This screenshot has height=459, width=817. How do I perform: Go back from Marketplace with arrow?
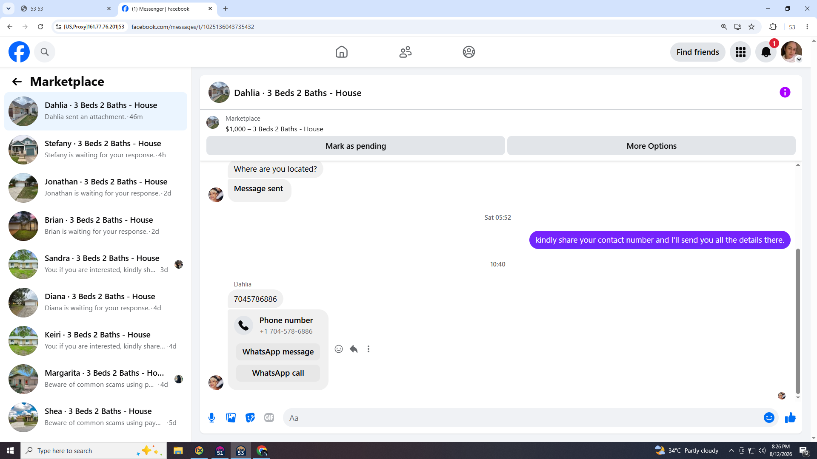pos(17,82)
